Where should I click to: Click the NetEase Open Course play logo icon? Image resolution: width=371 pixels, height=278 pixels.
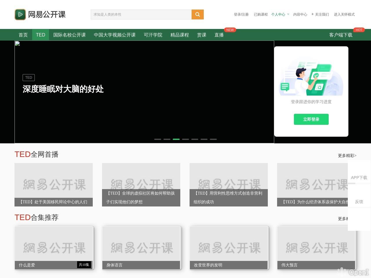pos(20,14)
